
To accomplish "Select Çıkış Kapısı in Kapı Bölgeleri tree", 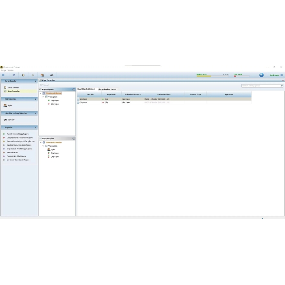I will (55, 104).
